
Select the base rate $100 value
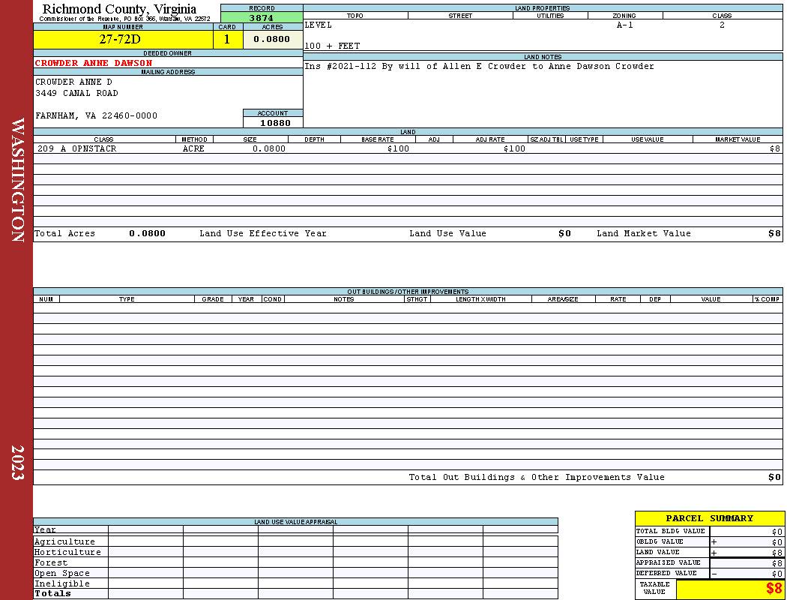pos(398,148)
